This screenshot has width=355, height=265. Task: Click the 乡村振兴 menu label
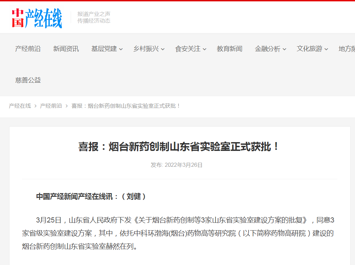click(x=146, y=49)
